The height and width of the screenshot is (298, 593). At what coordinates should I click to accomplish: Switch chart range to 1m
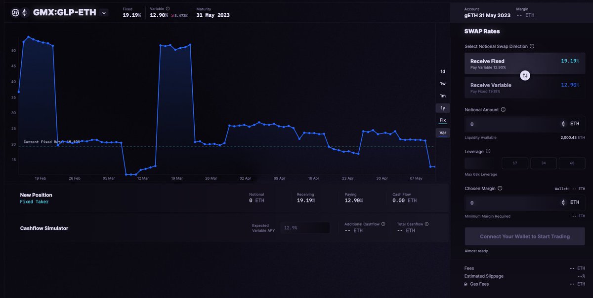(443, 96)
